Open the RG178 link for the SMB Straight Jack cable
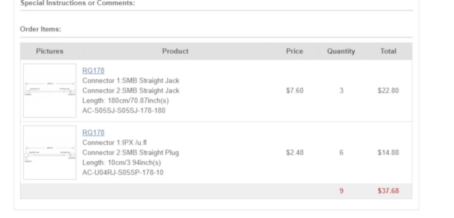 [x=93, y=71]
